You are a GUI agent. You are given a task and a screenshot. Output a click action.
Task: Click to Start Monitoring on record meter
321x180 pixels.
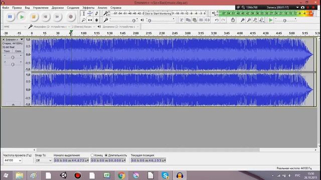(x=158, y=13)
